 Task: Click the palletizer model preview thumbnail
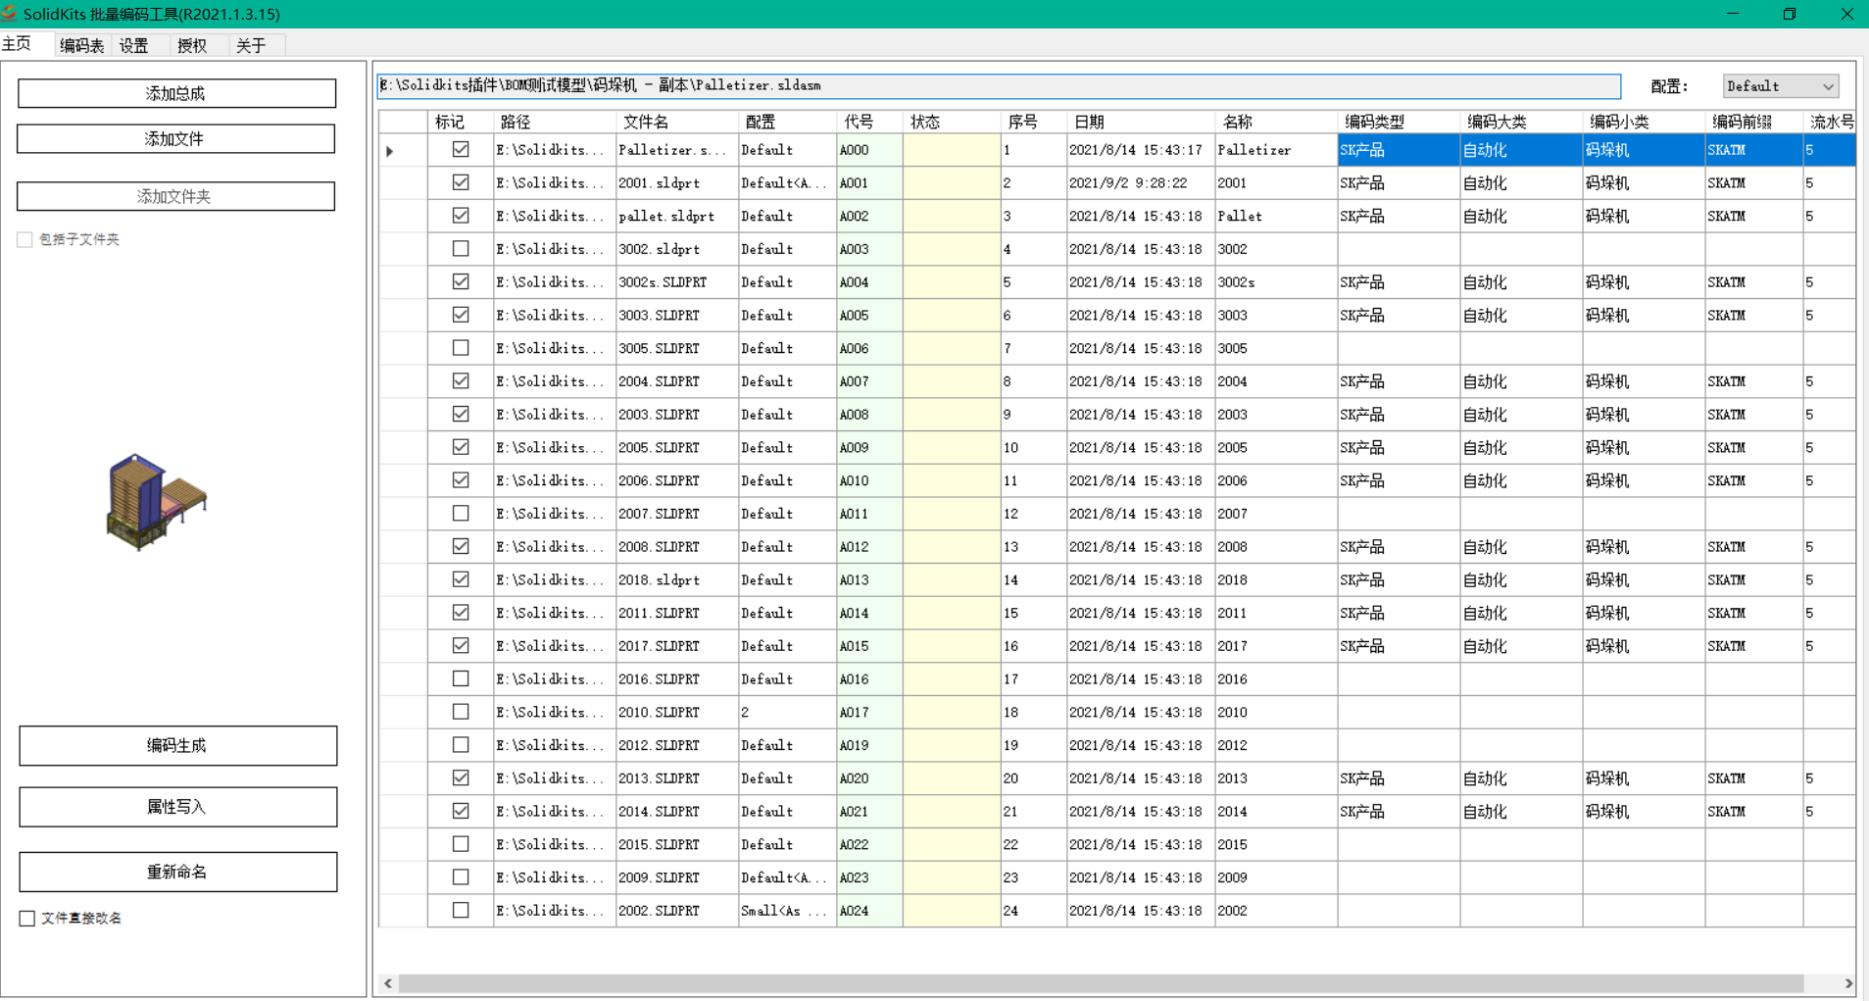coord(157,501)
